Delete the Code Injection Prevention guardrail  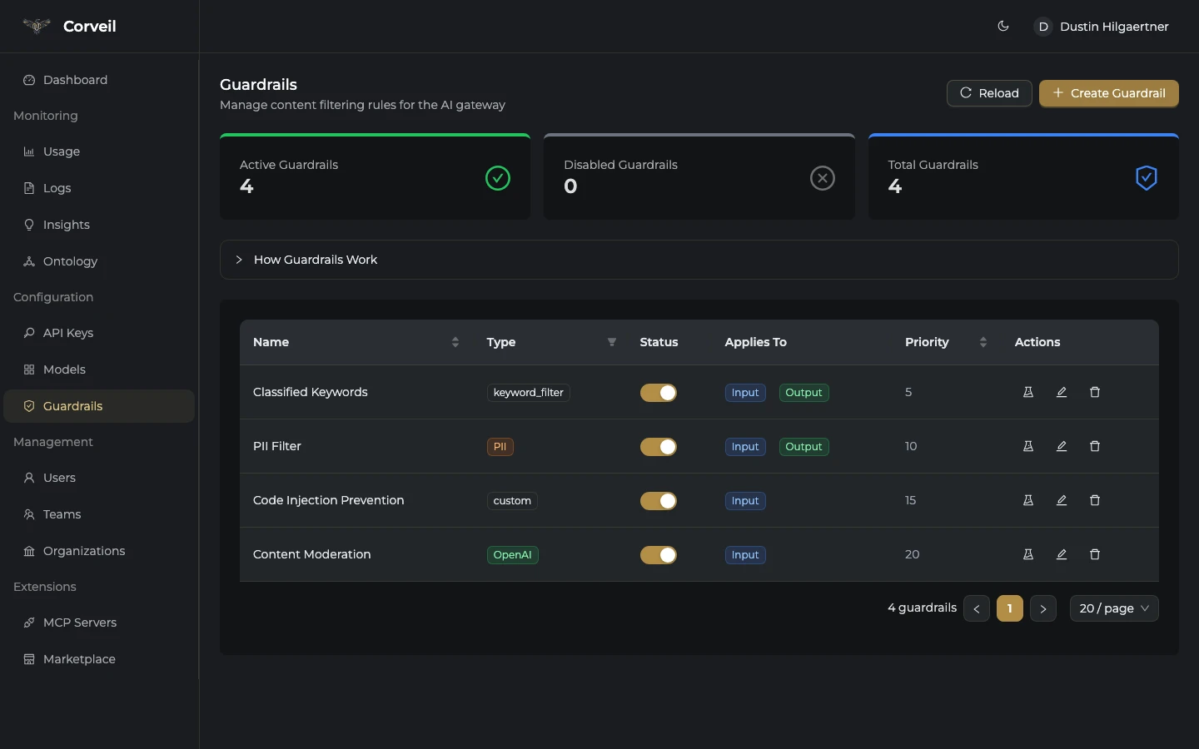1094,500
